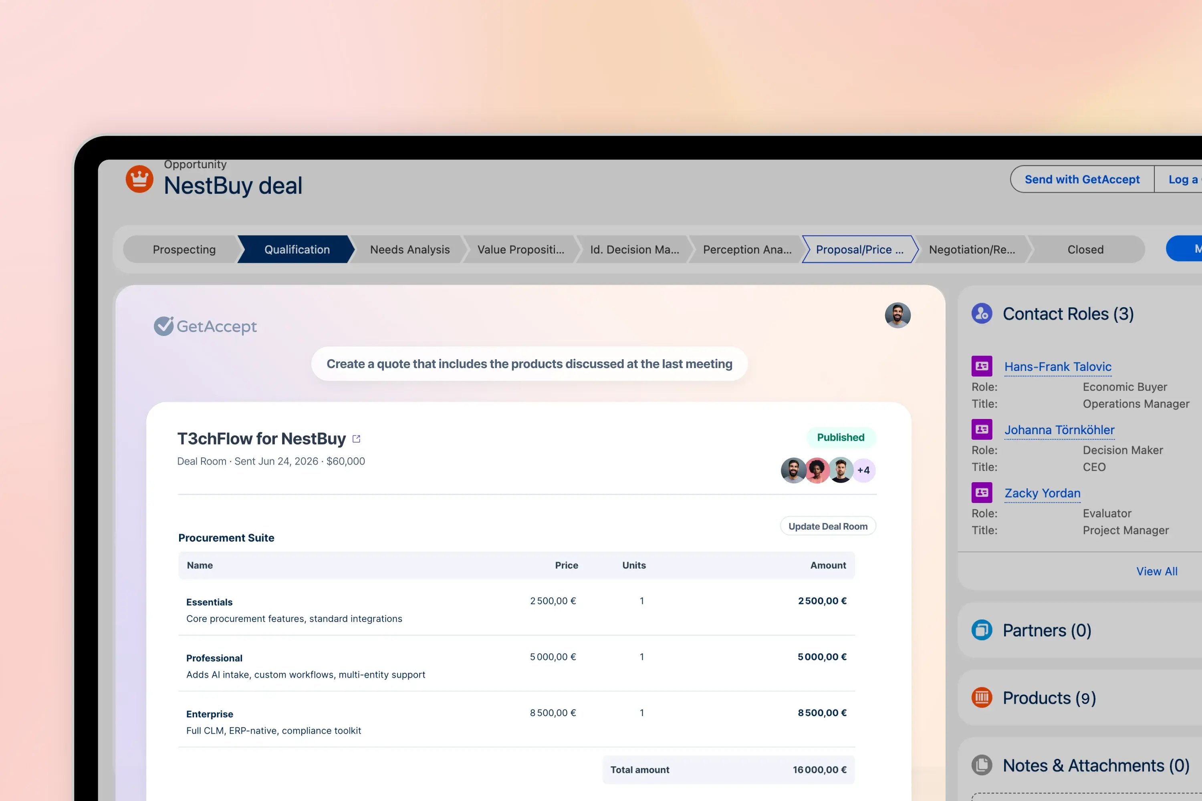Click the Send with GetAccept button

tap(1082, 179)
